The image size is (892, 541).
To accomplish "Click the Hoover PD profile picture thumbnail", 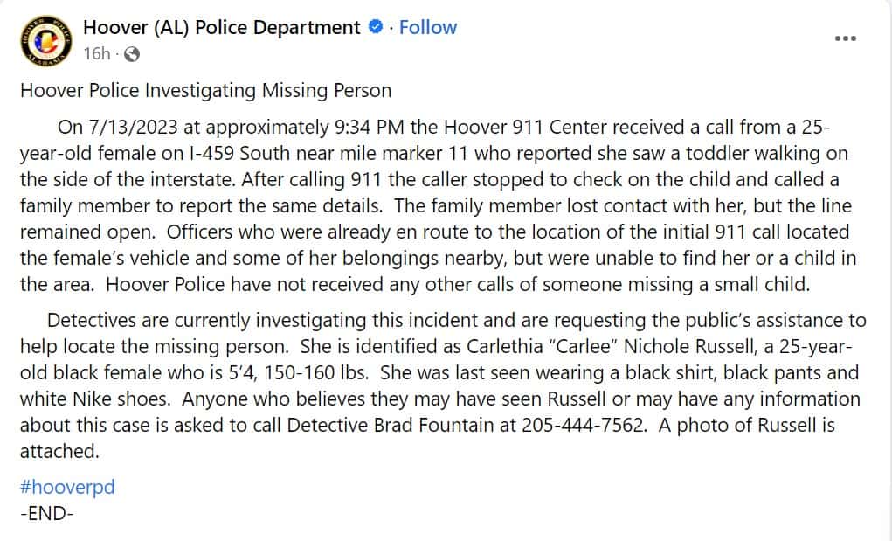I will (44, 39).
